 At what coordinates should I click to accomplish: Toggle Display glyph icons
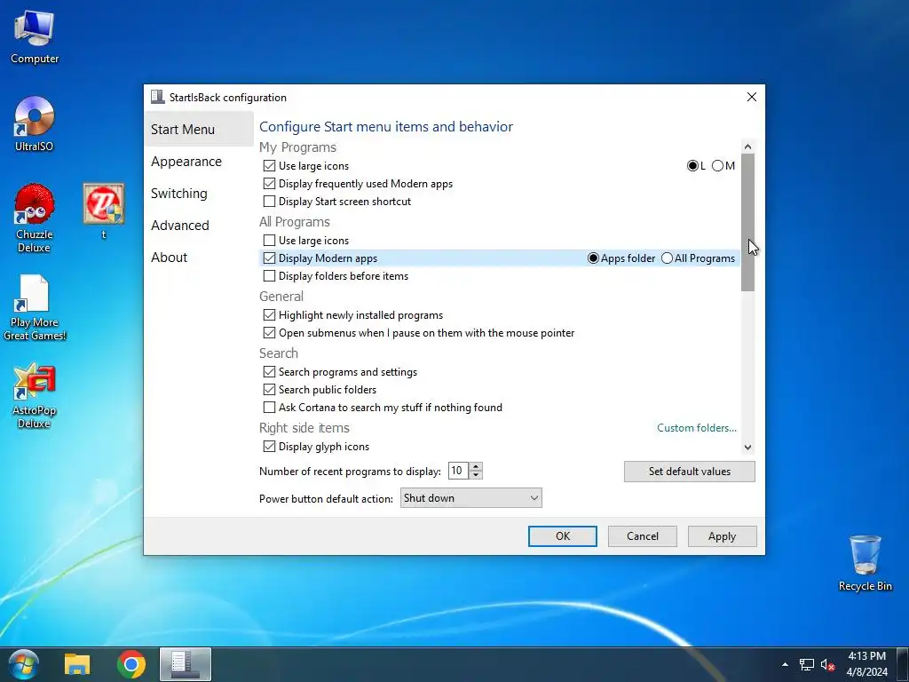269,447
